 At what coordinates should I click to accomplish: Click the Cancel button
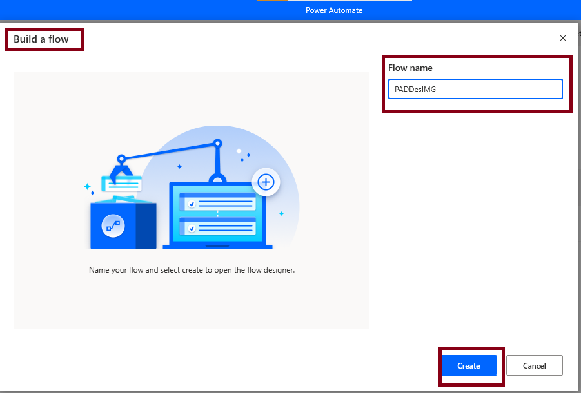click(x=534, y=365)
